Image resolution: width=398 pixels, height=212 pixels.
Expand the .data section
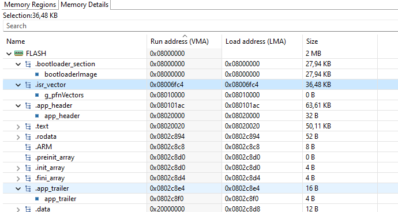(x=18, y=210)
